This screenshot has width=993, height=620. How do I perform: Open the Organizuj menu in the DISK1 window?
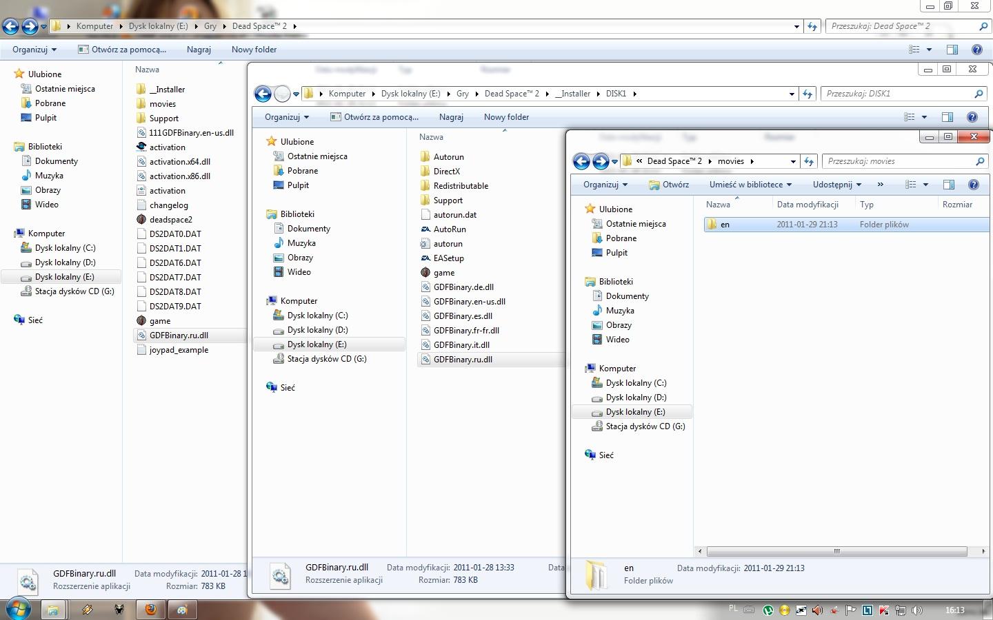[287, 117]
